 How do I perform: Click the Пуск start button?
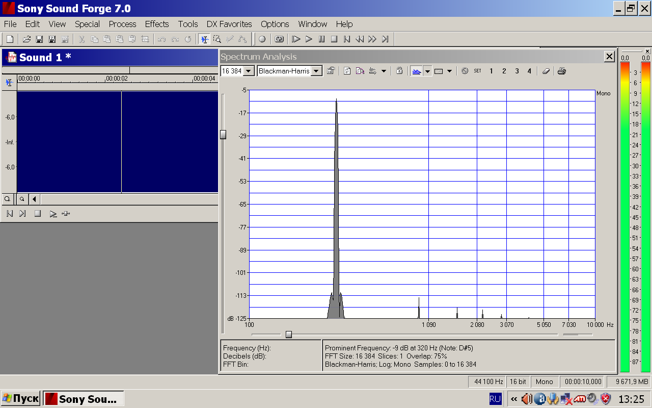coord(20,399)
